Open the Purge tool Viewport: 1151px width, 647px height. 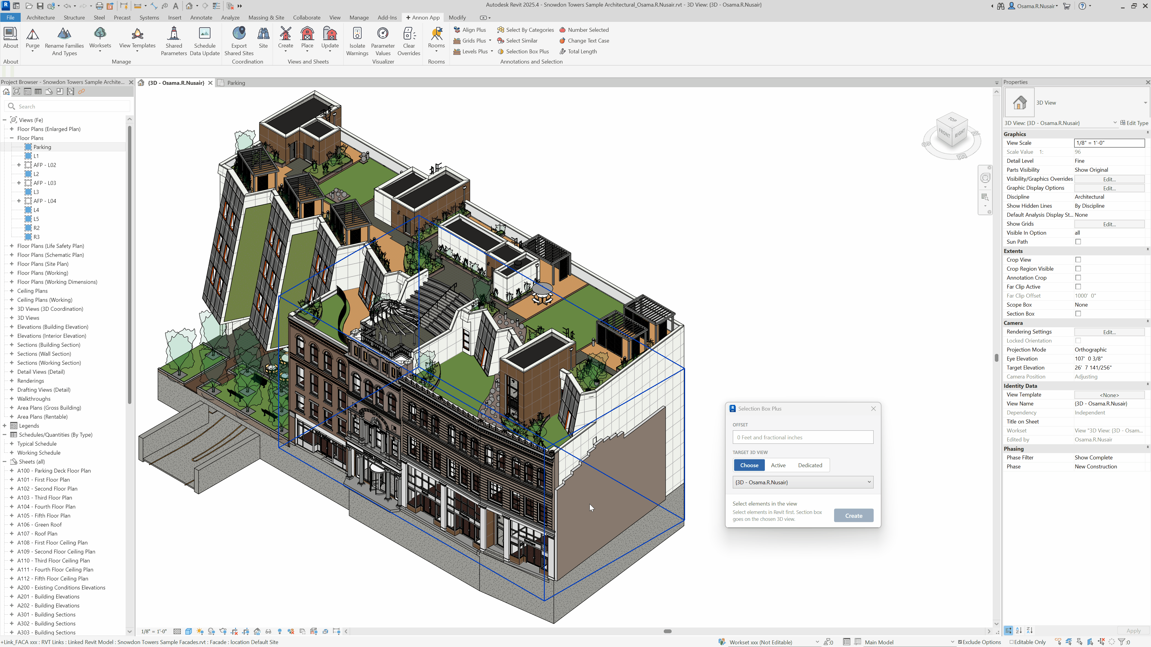33,39
